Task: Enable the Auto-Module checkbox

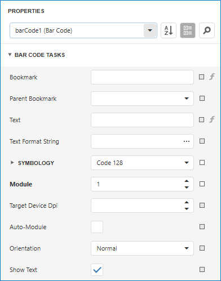Action: tap(97, 227)
